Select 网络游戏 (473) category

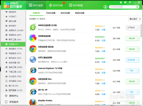pos(13,53)
